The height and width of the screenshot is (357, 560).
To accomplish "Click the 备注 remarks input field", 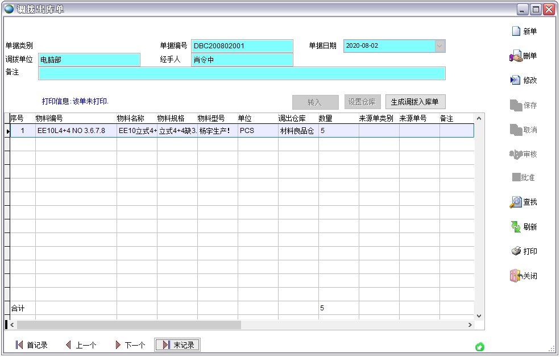I will coord(242,73).
